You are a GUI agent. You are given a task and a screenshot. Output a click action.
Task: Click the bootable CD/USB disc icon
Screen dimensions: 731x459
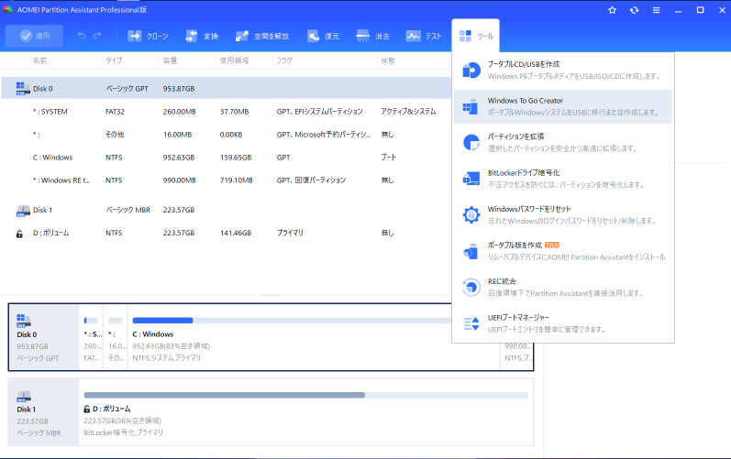tap(471, 71)
